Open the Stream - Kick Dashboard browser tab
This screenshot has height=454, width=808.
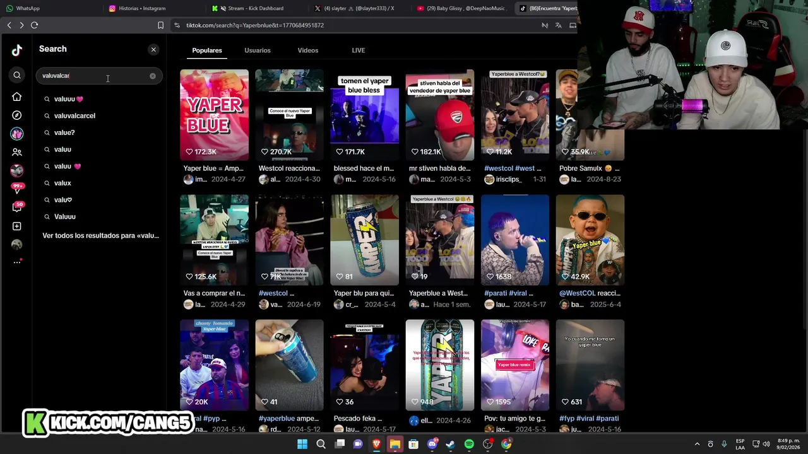point(256,8)
